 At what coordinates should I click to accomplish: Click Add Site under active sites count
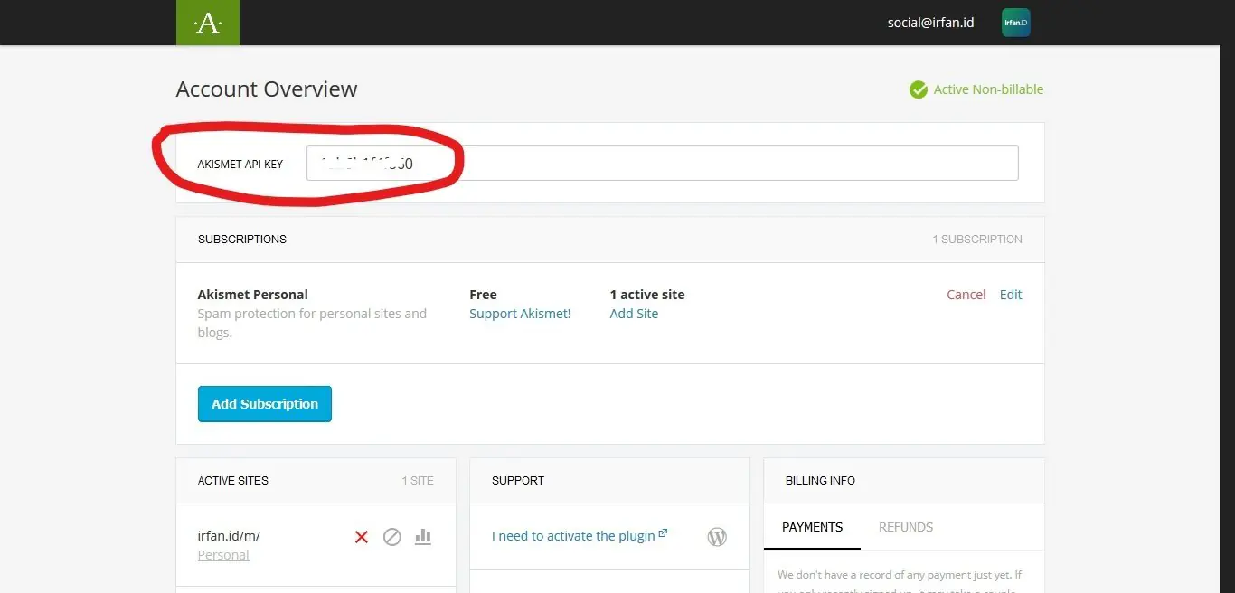tap(634, 314)
